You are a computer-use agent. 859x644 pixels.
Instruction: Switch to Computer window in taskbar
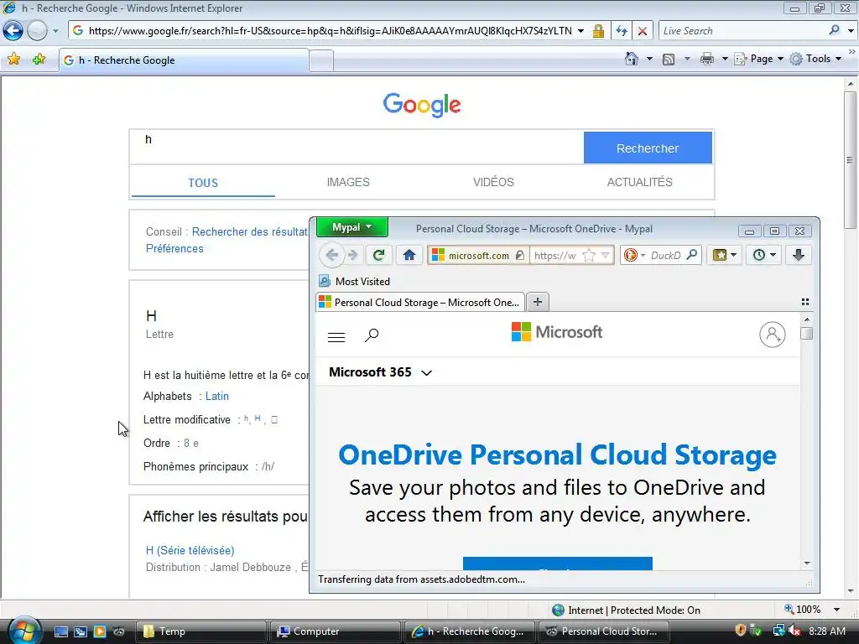coord(336,631)
